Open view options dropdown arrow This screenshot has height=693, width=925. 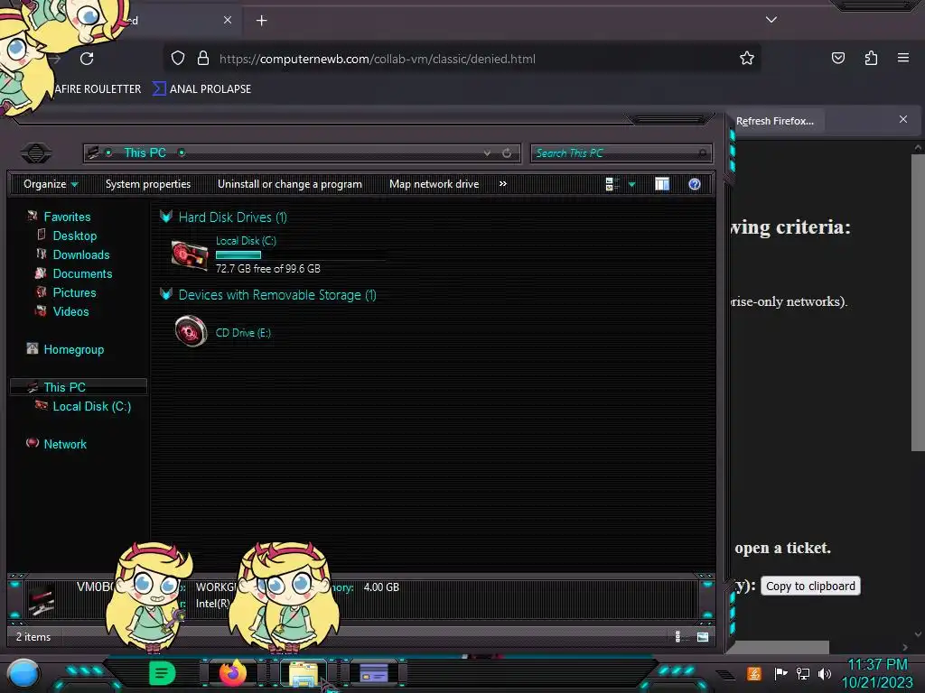pos(631,184)
